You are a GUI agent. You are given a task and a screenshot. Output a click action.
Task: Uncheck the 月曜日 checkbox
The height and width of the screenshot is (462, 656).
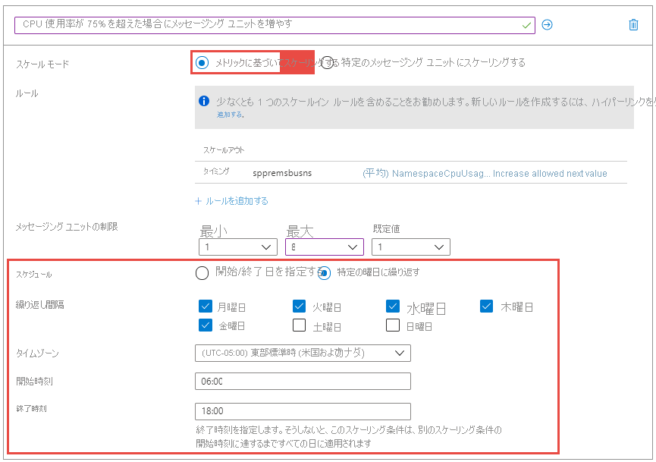206,306
